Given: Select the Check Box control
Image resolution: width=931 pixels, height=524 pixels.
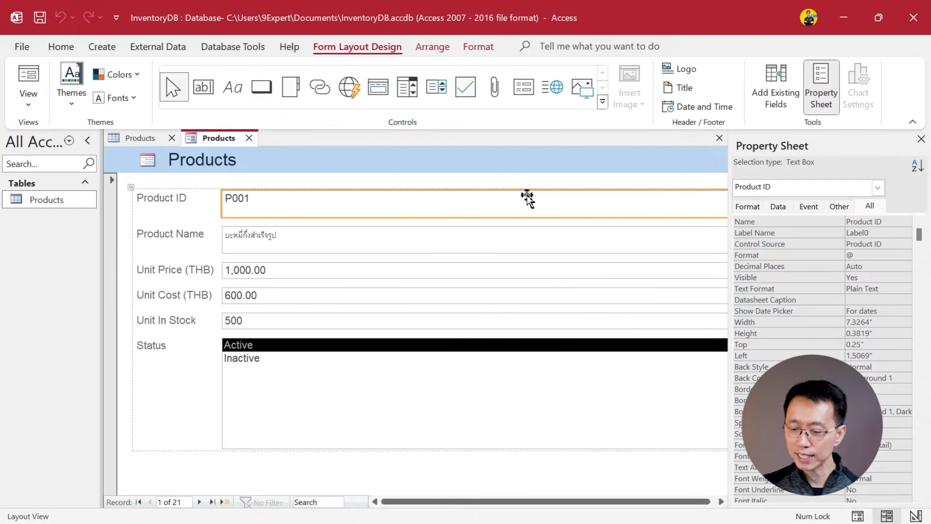Looking at the screenshot, I should [x=465, y=87].
